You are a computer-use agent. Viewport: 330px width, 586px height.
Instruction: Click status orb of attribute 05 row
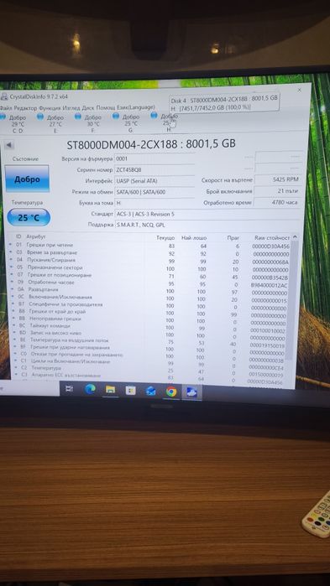tap(10, 267)
